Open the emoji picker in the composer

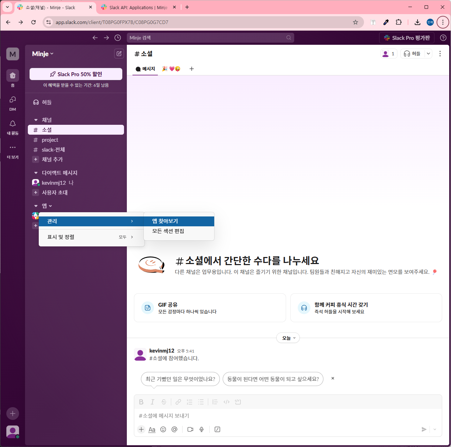click(x=163, y=429)
